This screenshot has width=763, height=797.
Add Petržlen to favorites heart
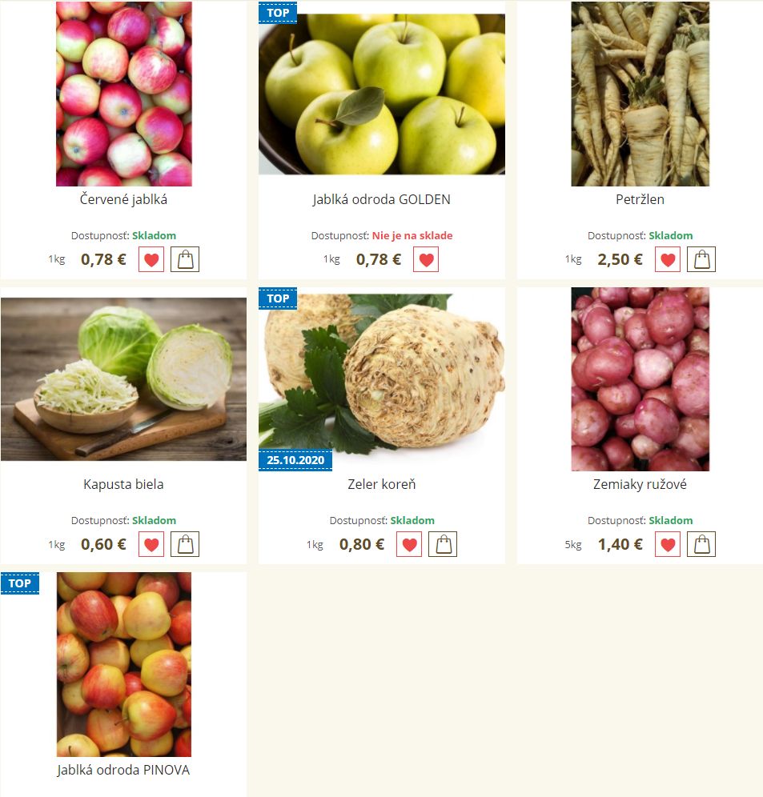[668, 259]
